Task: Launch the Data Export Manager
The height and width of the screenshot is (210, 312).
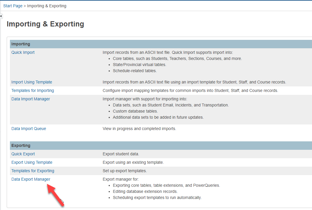Action: click(31, 179)
